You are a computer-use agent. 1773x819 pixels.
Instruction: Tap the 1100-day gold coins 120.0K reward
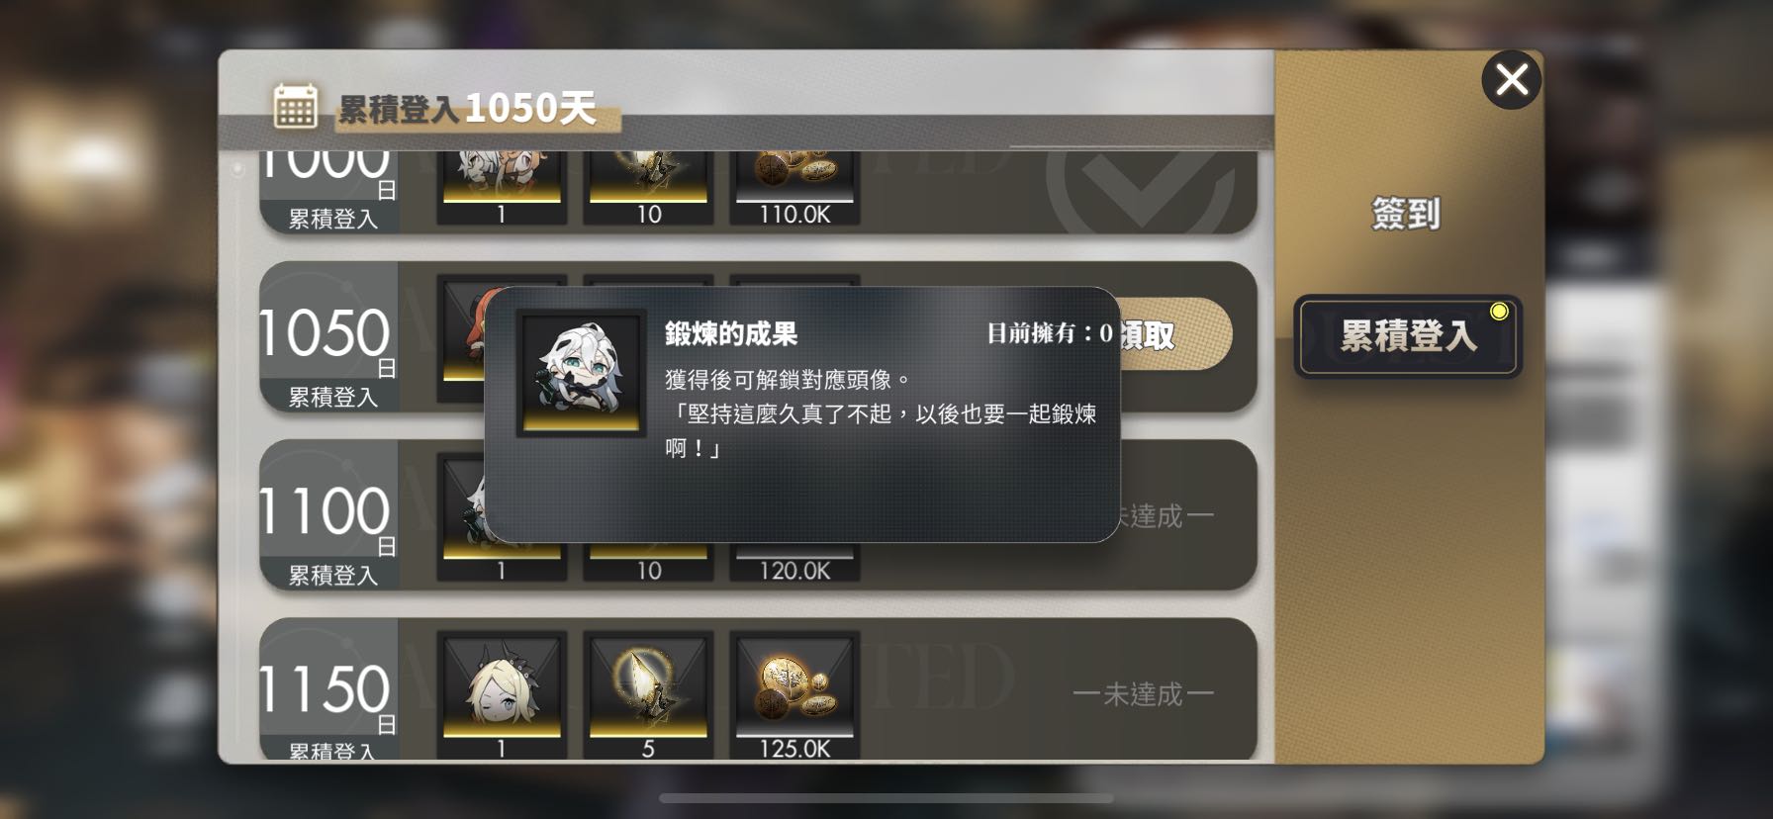tap(794, 564)
